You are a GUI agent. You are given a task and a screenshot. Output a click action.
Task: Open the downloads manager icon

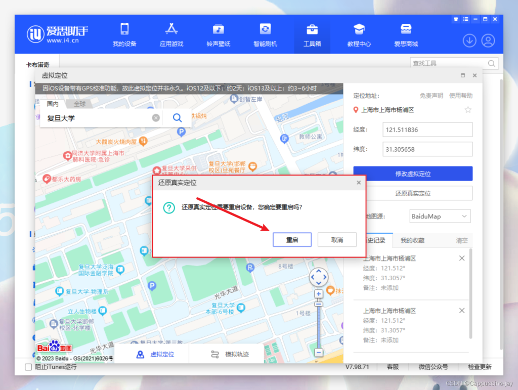pyautogui.click(x=469, y=40)
